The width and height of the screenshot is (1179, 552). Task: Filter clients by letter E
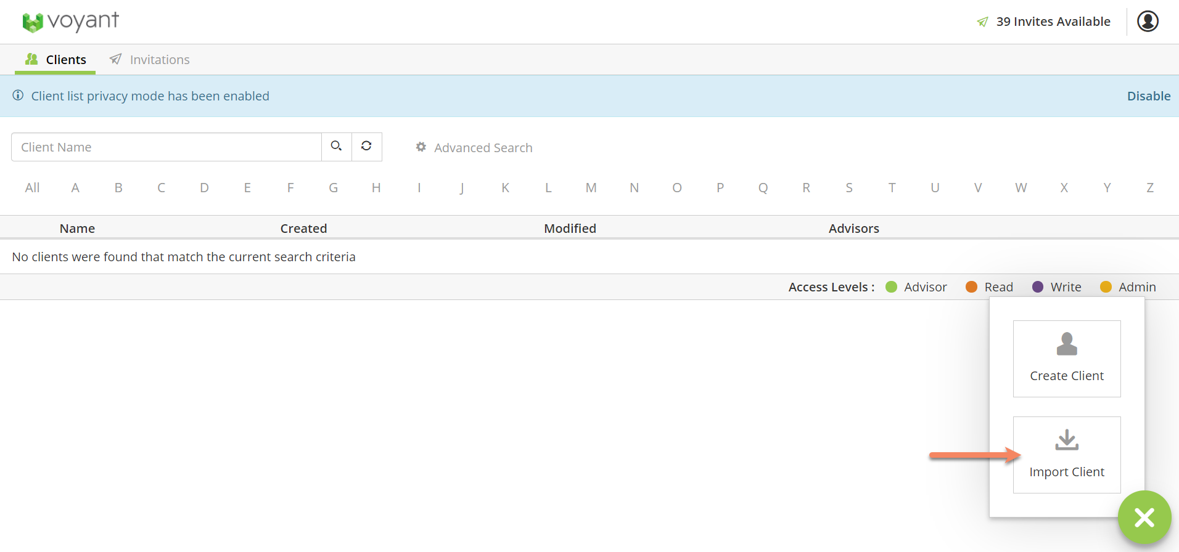247,188
